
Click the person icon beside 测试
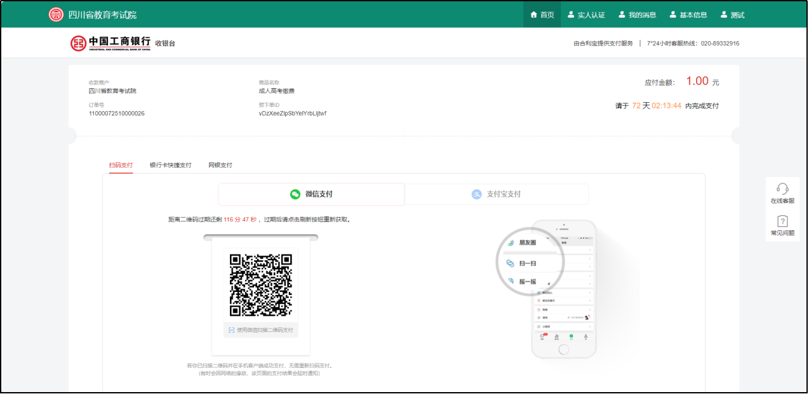[724, 15]
